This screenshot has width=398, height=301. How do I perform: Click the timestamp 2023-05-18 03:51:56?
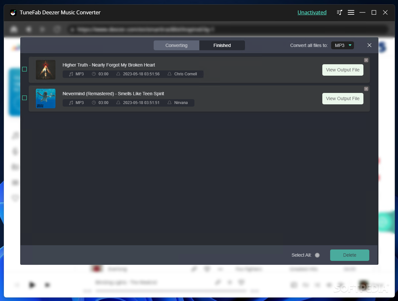click(x=141, y=74)
